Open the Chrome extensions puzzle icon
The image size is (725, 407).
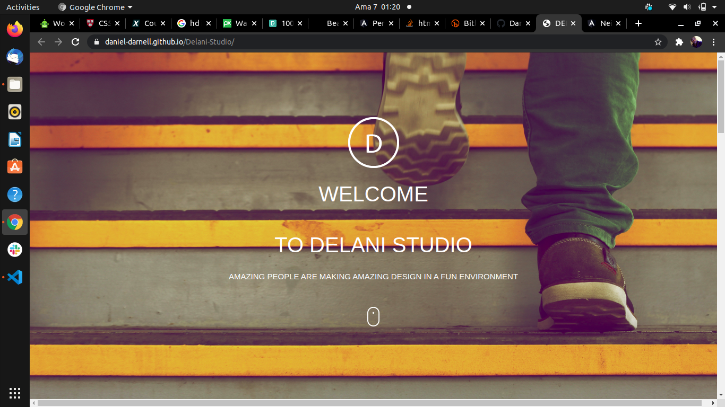click(x=679, y=42)
